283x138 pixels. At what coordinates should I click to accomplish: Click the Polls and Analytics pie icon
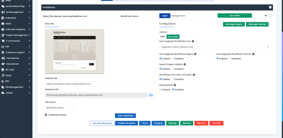coord(3,30)
